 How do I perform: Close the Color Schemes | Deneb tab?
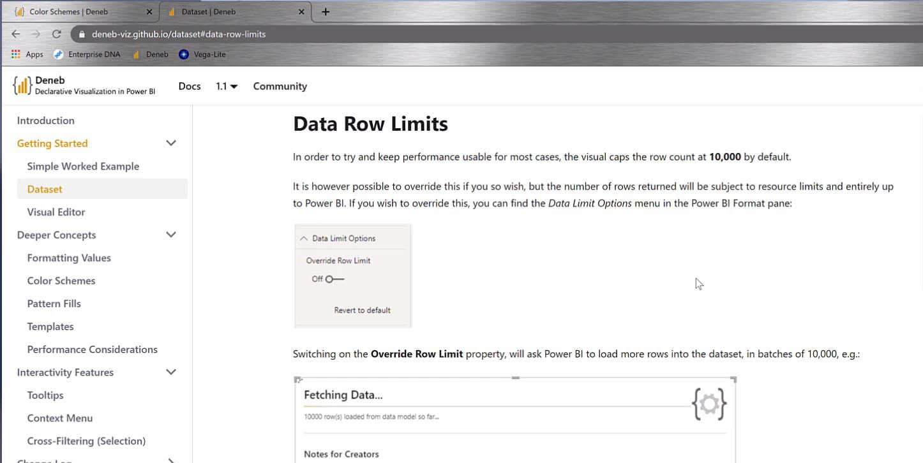tap(149, 11)
